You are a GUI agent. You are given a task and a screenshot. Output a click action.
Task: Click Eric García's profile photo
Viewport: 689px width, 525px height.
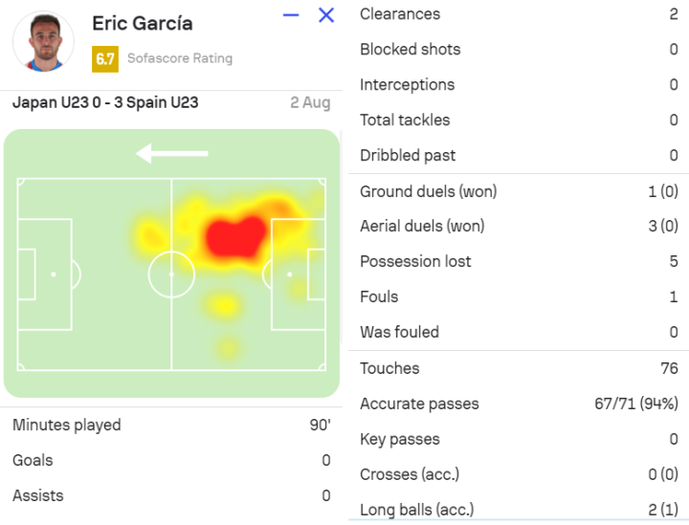[x=44, y=42]
